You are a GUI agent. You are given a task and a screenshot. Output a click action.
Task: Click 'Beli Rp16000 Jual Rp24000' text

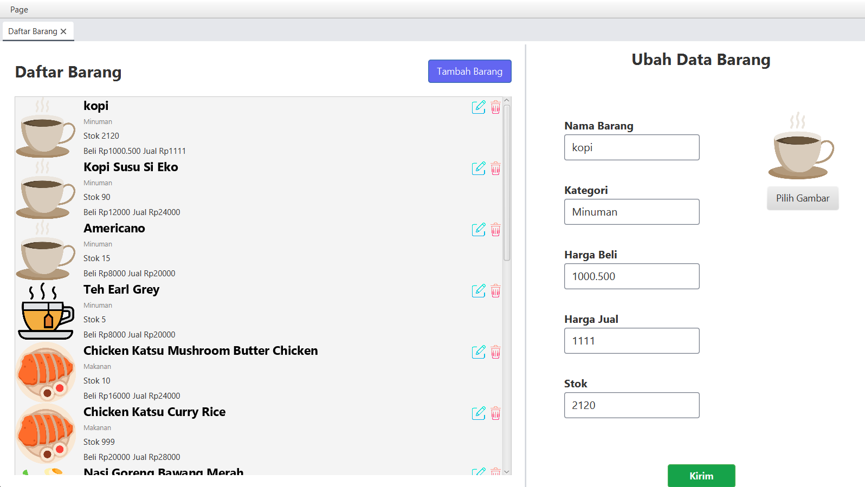tap(132, 396)
